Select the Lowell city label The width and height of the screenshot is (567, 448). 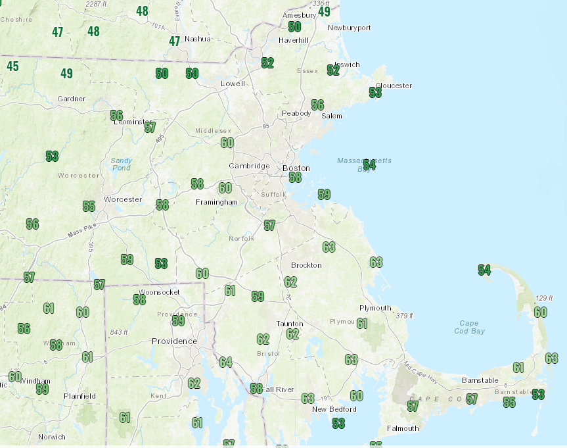click(x=233, y=84)
